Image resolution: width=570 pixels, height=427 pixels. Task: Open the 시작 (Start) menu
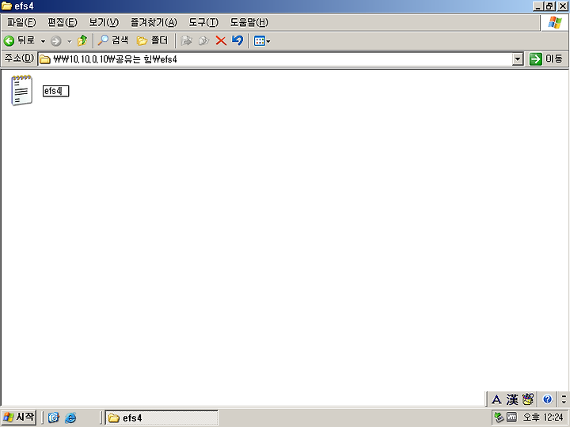[x=19, y=417]
